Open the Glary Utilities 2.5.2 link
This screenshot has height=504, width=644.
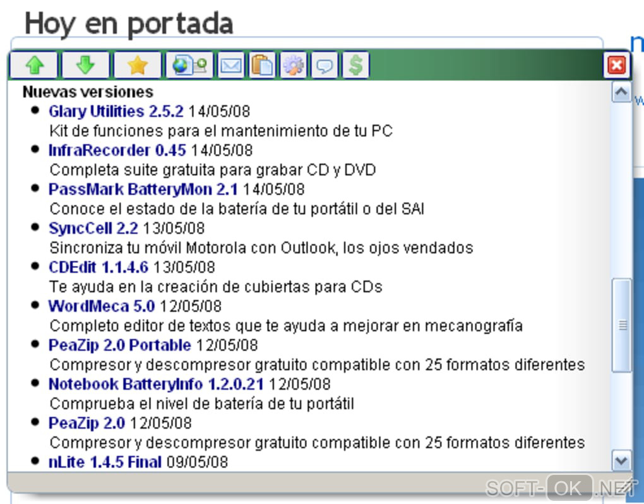pos(116,111)
